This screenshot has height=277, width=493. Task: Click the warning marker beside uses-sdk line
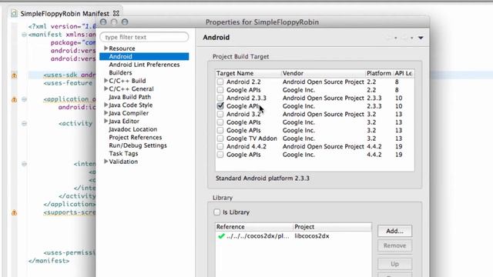[x=14, y=75]
